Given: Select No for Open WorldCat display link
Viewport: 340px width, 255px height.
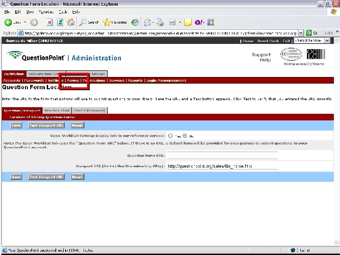Looking at the screenshot, I should pyautogui.click(x=185, y=136).
